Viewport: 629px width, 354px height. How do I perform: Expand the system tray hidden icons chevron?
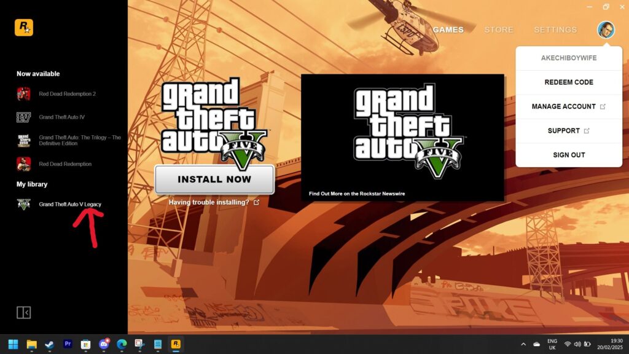click(x=523, y=344)
